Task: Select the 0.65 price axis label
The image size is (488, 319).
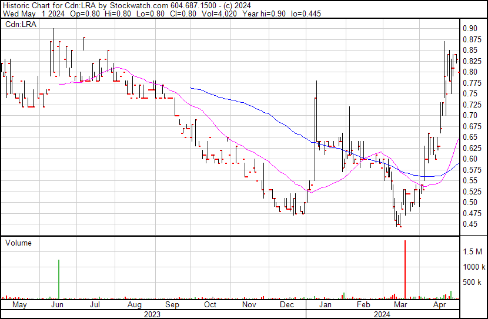Action: coord(470,137)
